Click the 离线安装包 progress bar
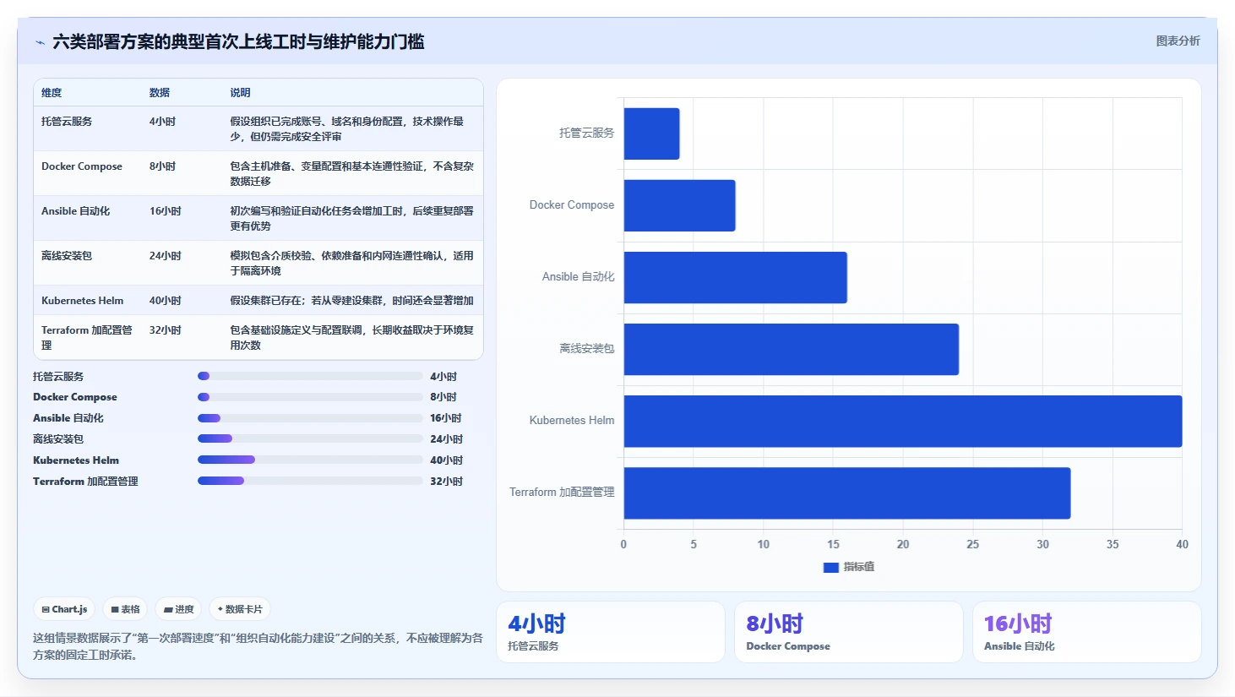Screen dimensions: 1235x697 tap(310, 438)
